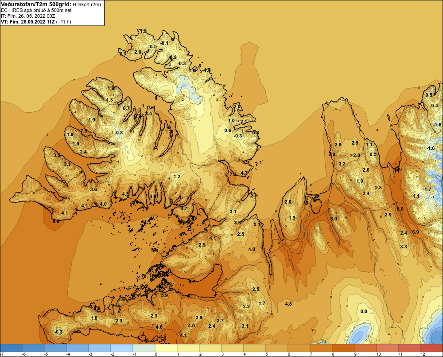Screen dimensions: 443x357
Task: Click the '0.0' temperature reading
Action: coord(364,311)
